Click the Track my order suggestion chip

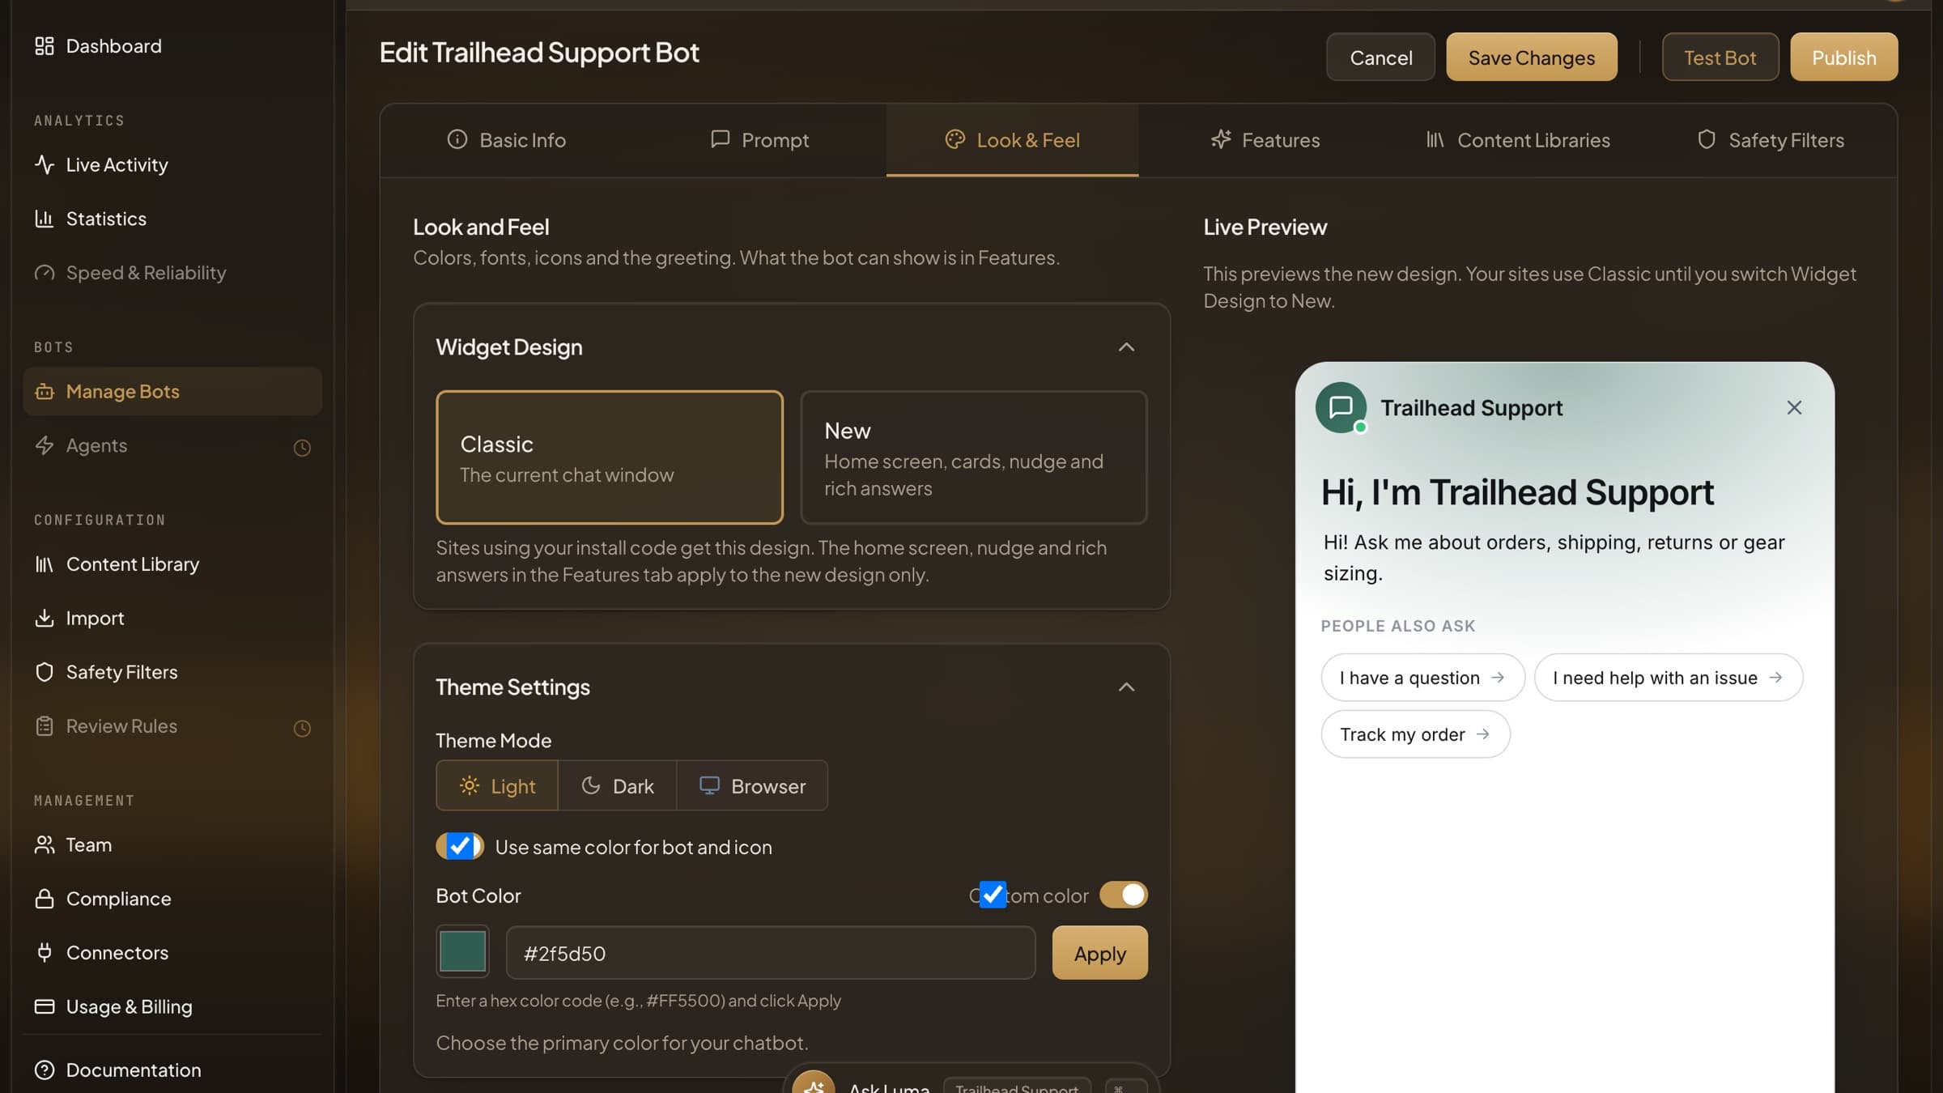1415,734
